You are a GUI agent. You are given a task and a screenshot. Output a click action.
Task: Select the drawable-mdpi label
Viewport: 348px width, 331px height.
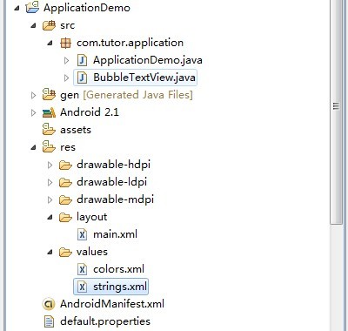click(115, 199)
